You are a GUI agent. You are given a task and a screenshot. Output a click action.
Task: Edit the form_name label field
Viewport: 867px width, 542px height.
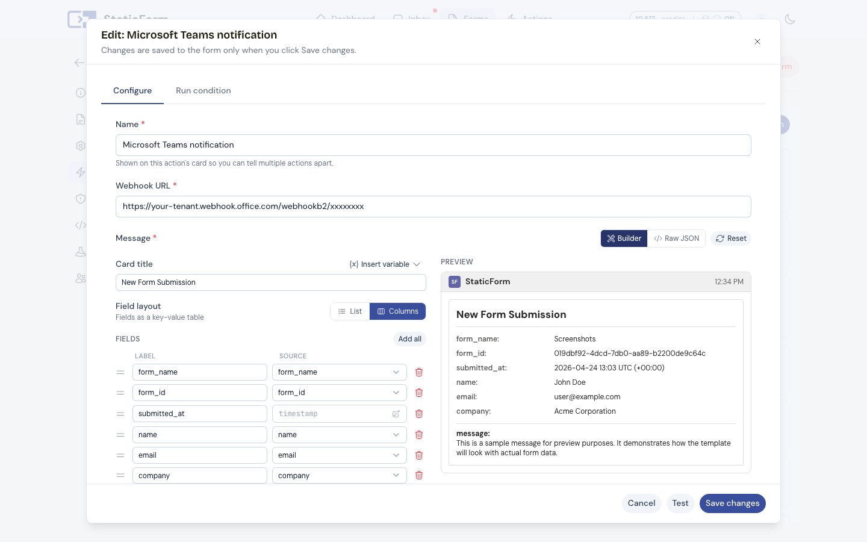point(200,372)
